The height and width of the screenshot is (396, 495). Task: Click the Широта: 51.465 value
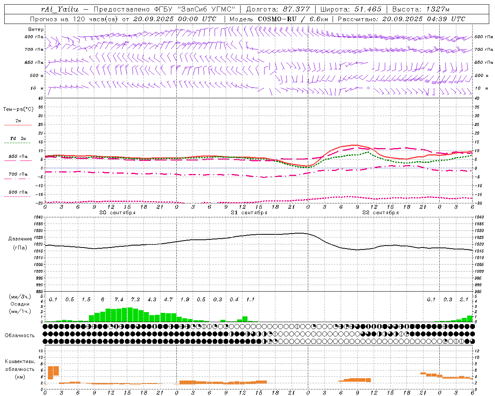[x=351, y=9]
